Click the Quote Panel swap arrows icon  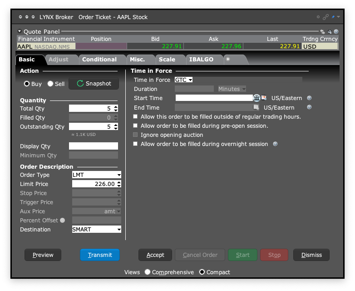click(x=322, y=32)
